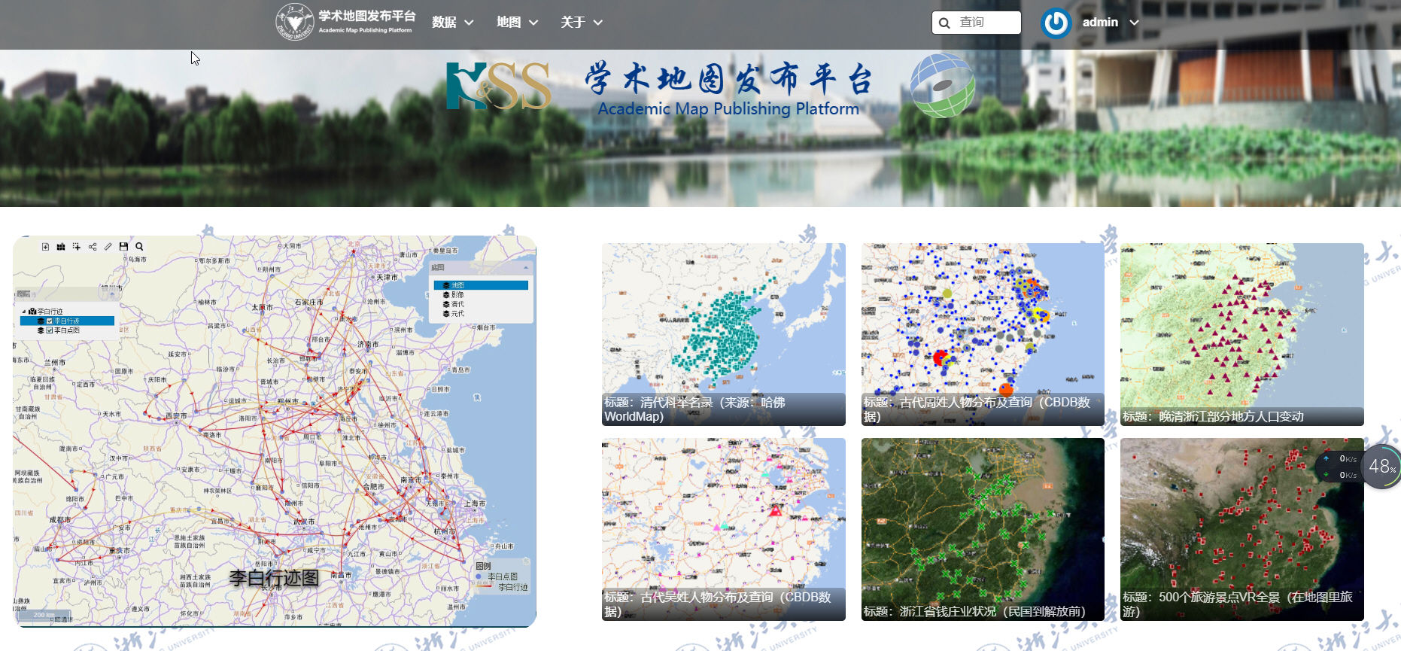Click the blue admin power icon
1401x651 pixels.
click(x=1056, y=23)
